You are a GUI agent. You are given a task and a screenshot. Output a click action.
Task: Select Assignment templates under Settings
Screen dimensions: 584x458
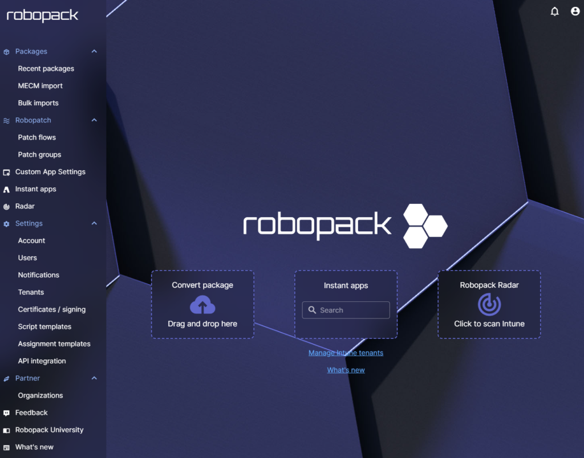pos(54,343)
